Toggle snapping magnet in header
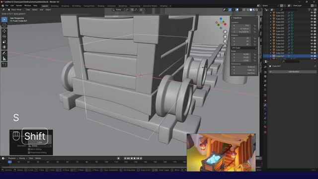Image resolution: width=318 pixels, height=179 pixels. click(132, 10)
